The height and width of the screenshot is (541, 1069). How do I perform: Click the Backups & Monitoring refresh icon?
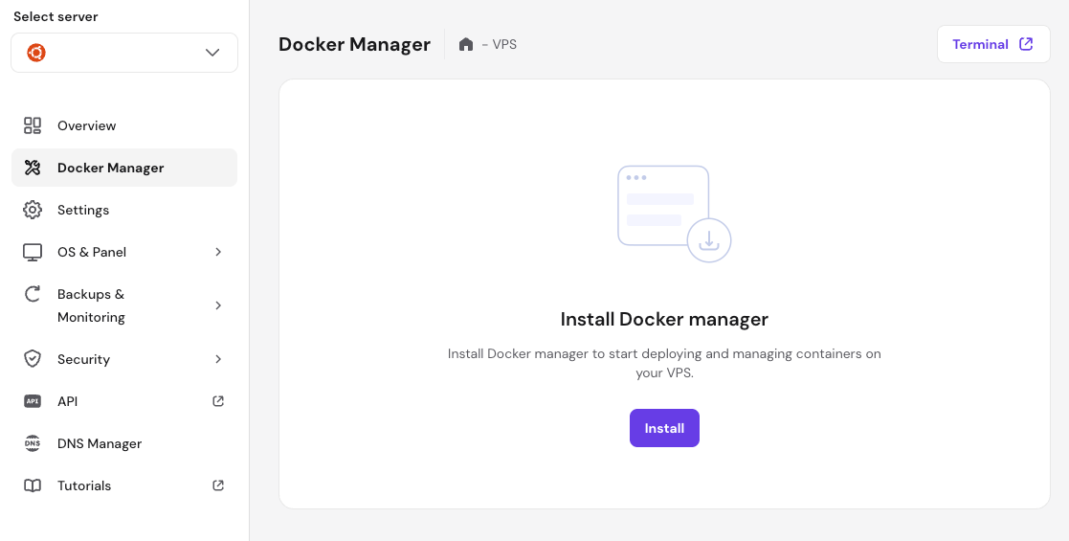click(x=33, y=294)
